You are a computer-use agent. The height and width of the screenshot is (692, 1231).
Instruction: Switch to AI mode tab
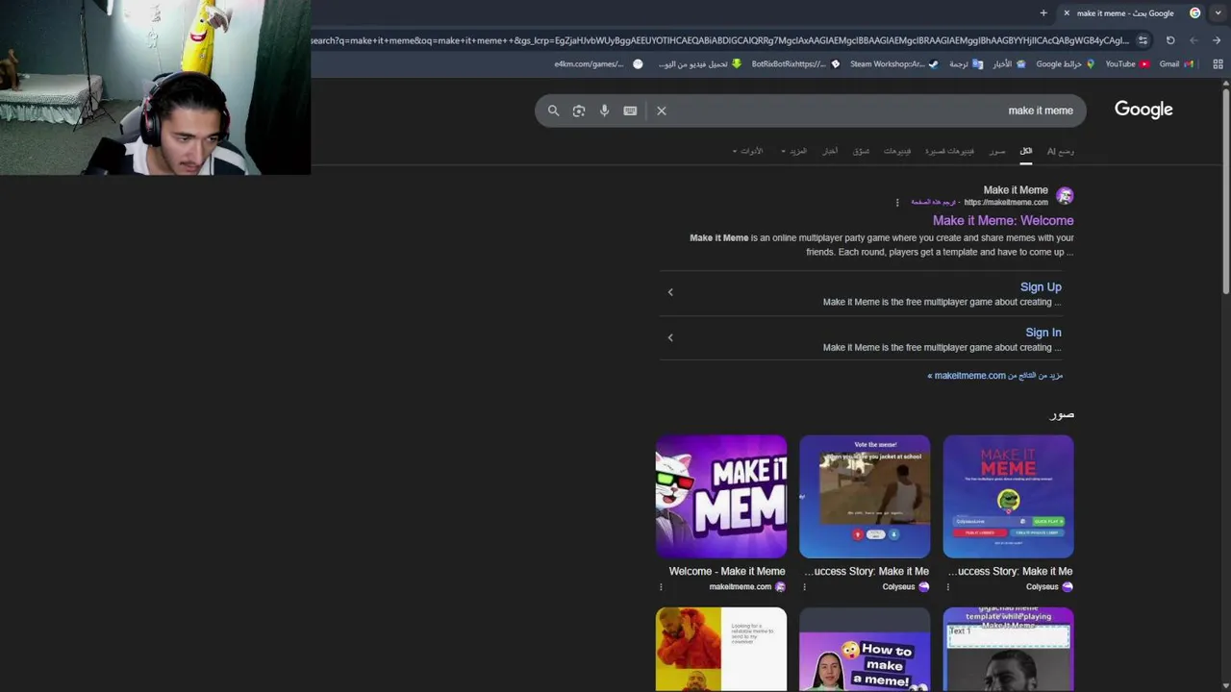[1061, 151]
